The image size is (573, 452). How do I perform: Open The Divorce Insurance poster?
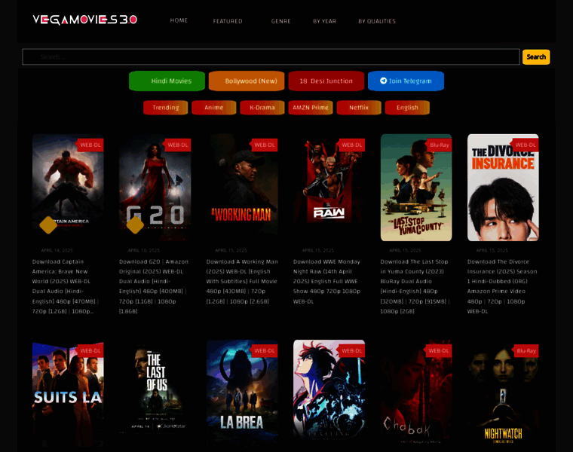(x=503, y=188)
